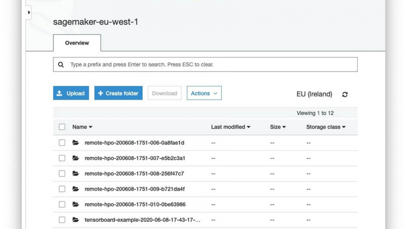
Task: Open folder remote-hpo-200608-1751-010-0be63986
Action: pos(135,205)
